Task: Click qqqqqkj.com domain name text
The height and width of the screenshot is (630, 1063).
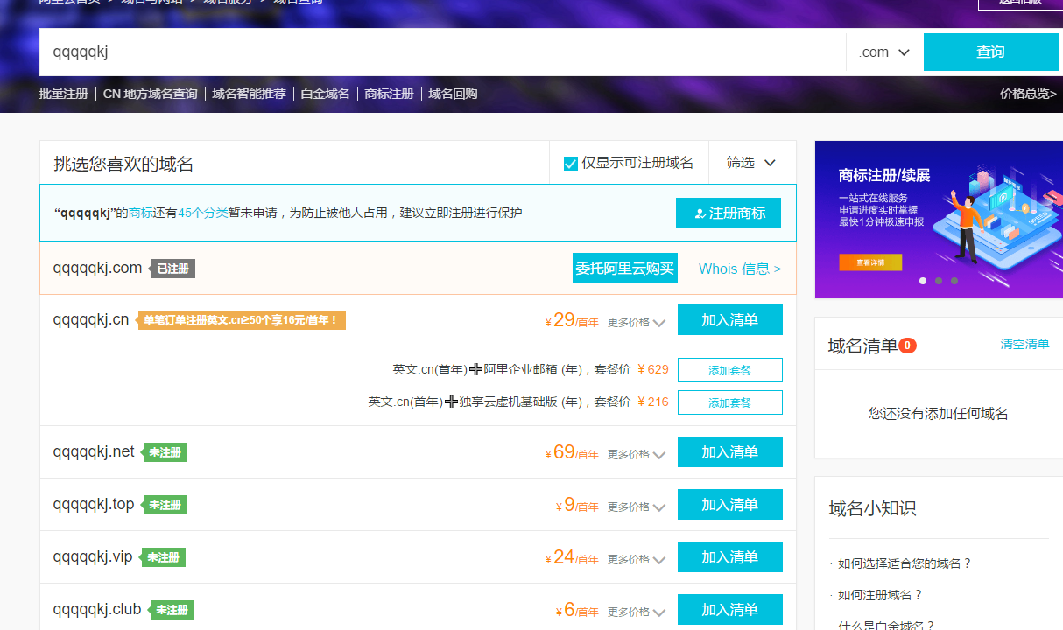Action: tap(97, 268)
